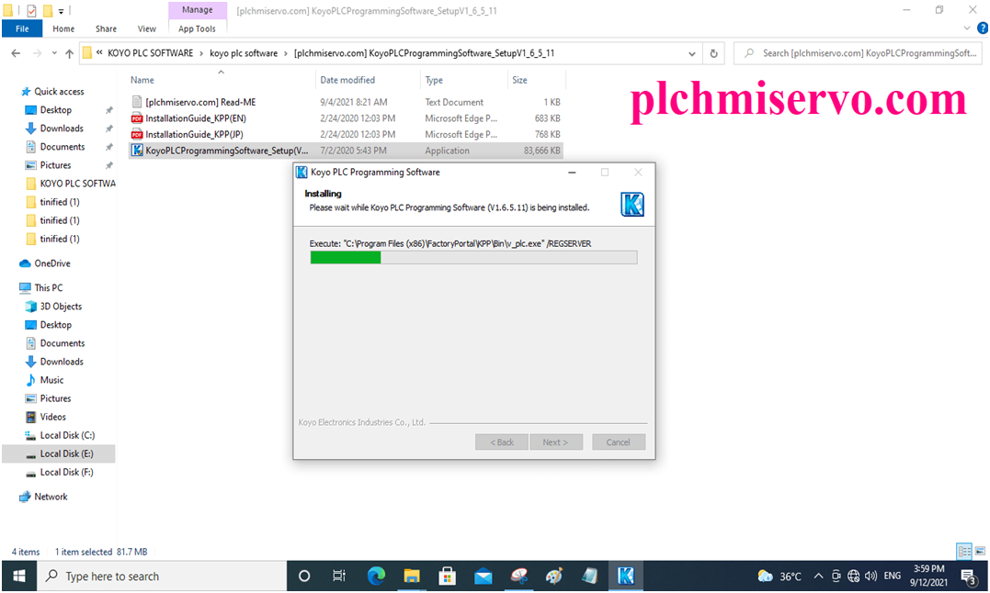Screen dimensions: 990x593
Task: Click the Windows search box
Action: (x=162, y=576)
